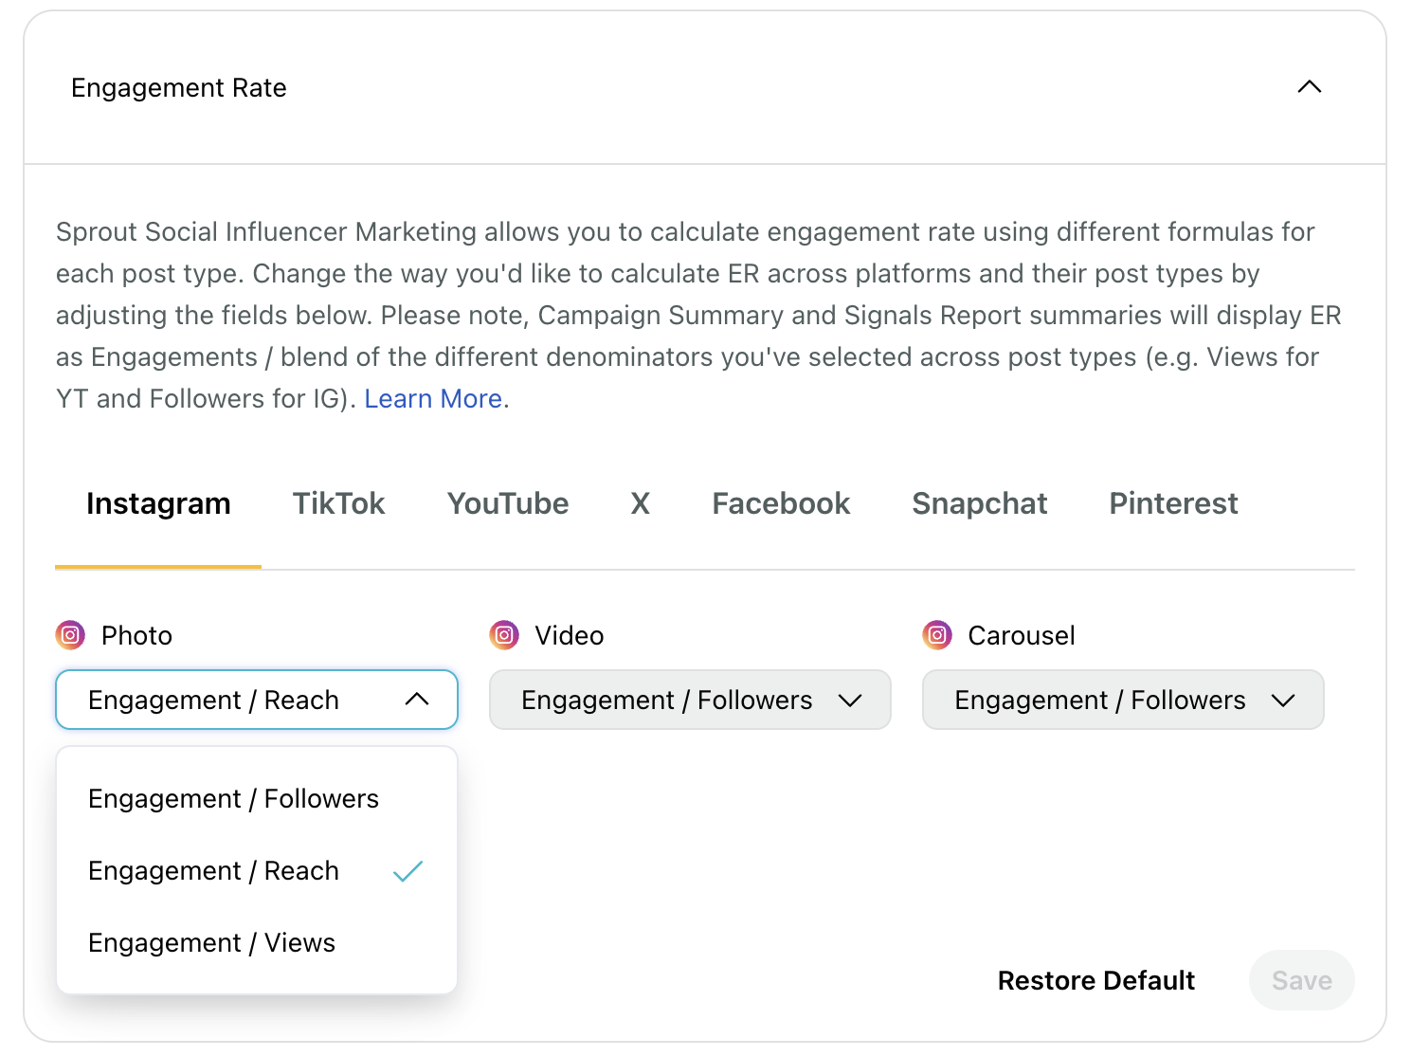The image size is (1412, 1056).
Task: Switch to the TikTok tab
Action: tap(338, 503)
